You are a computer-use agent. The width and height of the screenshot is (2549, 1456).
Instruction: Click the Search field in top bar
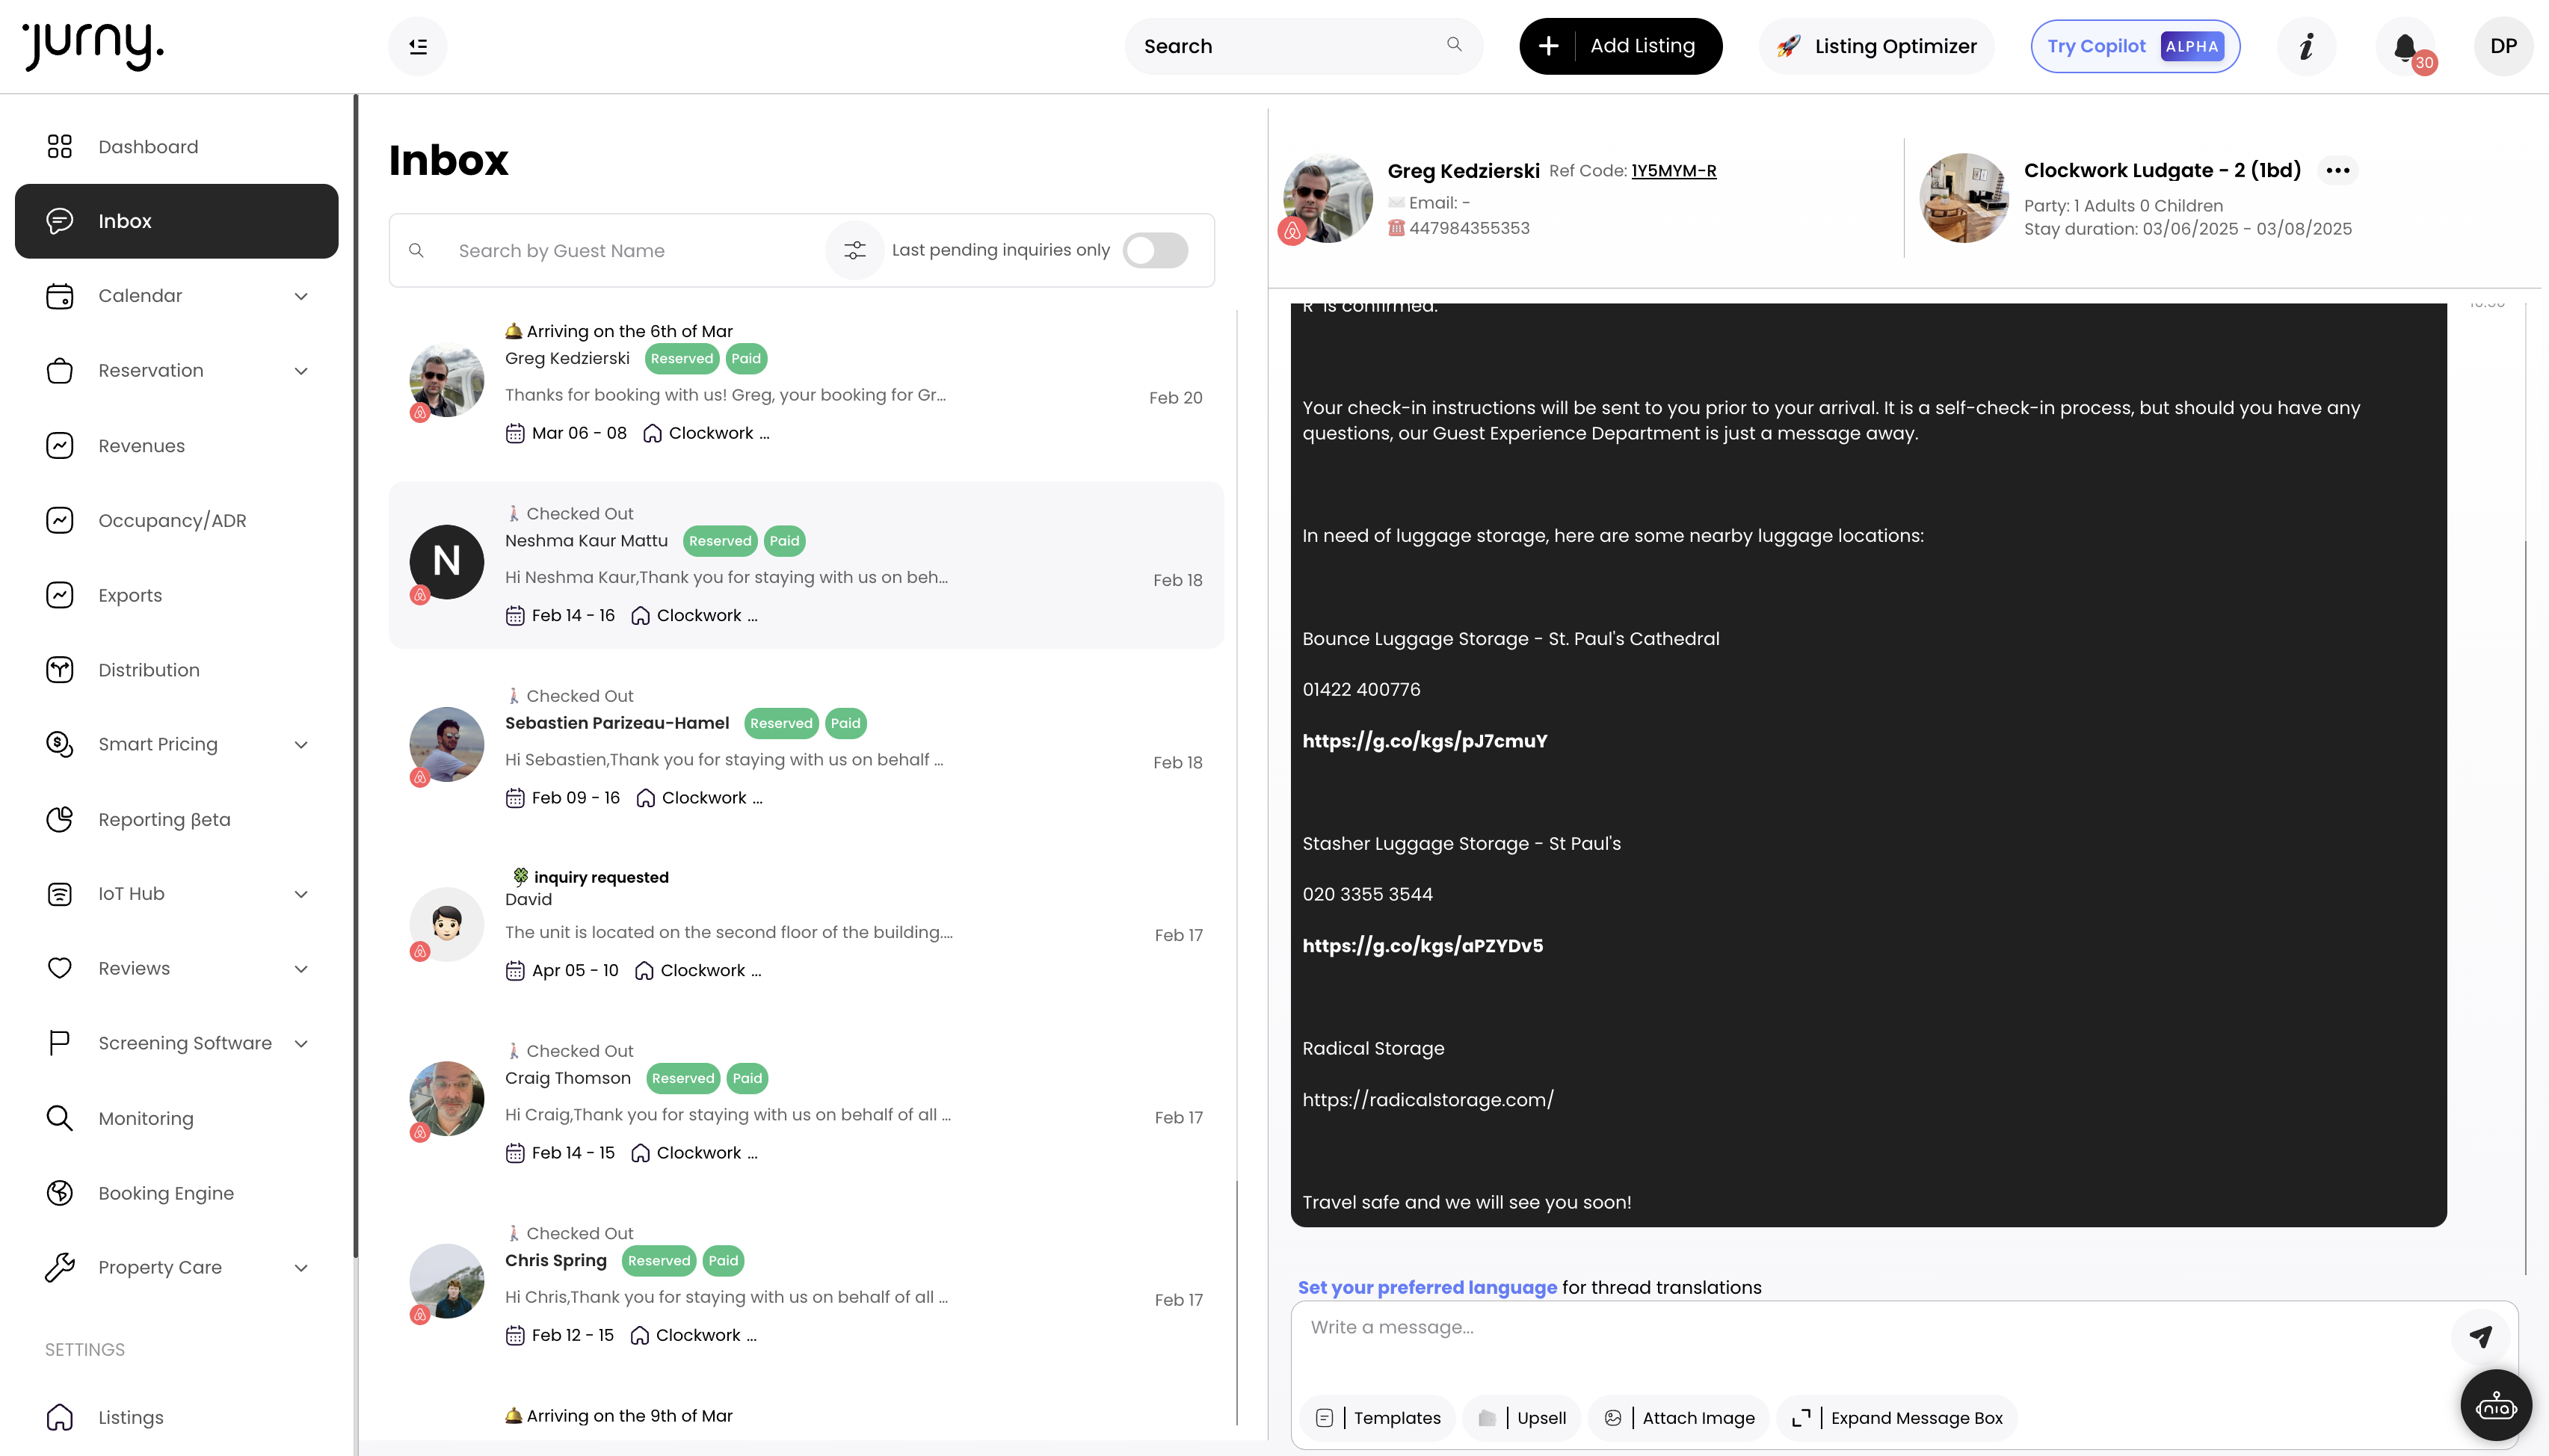[x=1303, y=46]
